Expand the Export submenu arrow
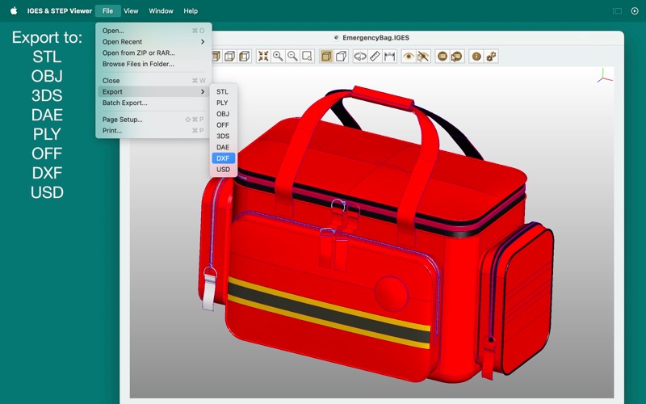 pyautogui.click(x=203, y=91)
